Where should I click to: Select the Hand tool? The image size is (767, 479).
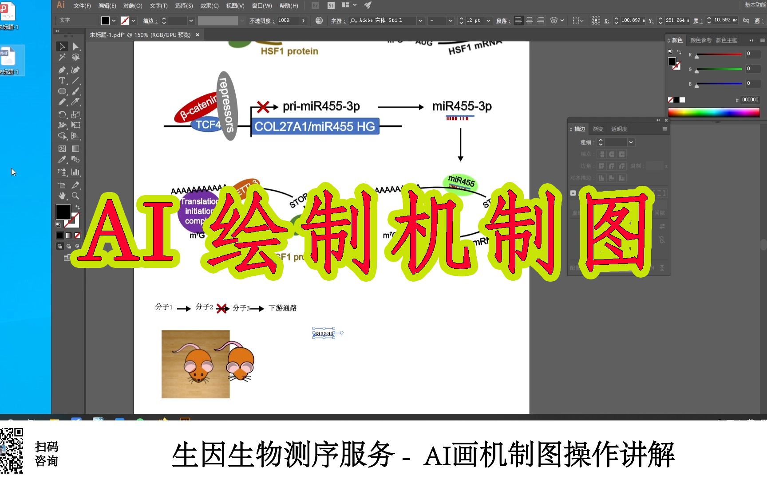click(x=62, y=196)
